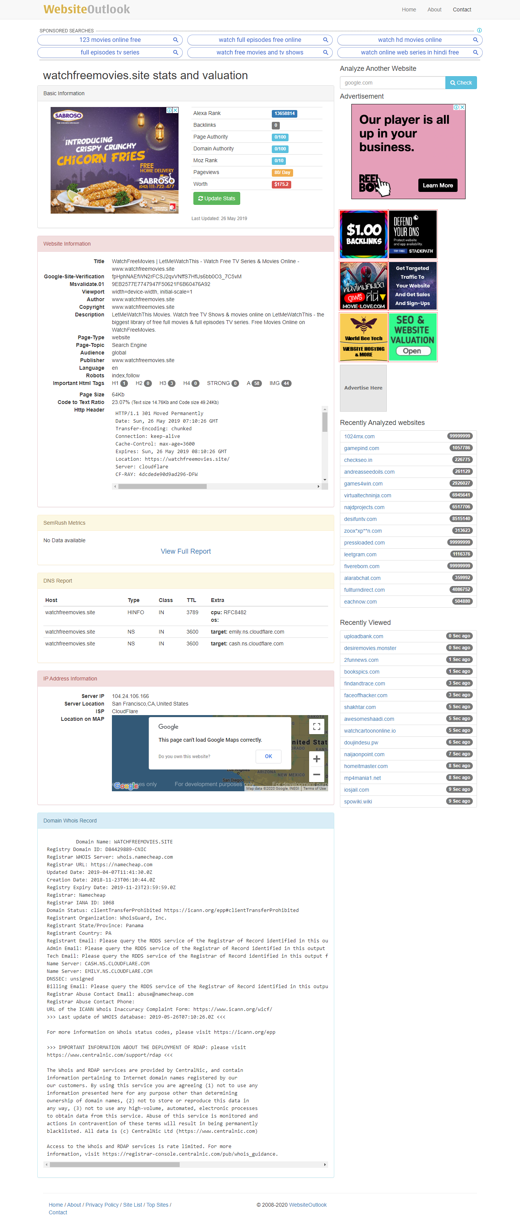
Task: Open footer Privacy Policy link
Action: coord(102,1204)
